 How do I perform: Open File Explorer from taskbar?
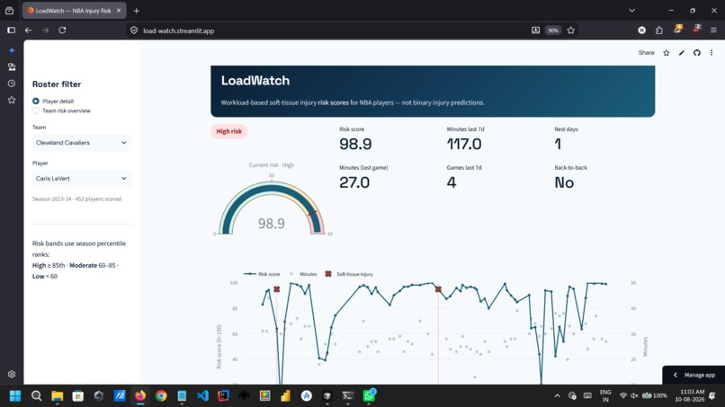click(57, 396)
